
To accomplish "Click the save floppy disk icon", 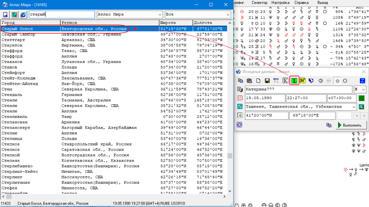I will coord(267,81).
